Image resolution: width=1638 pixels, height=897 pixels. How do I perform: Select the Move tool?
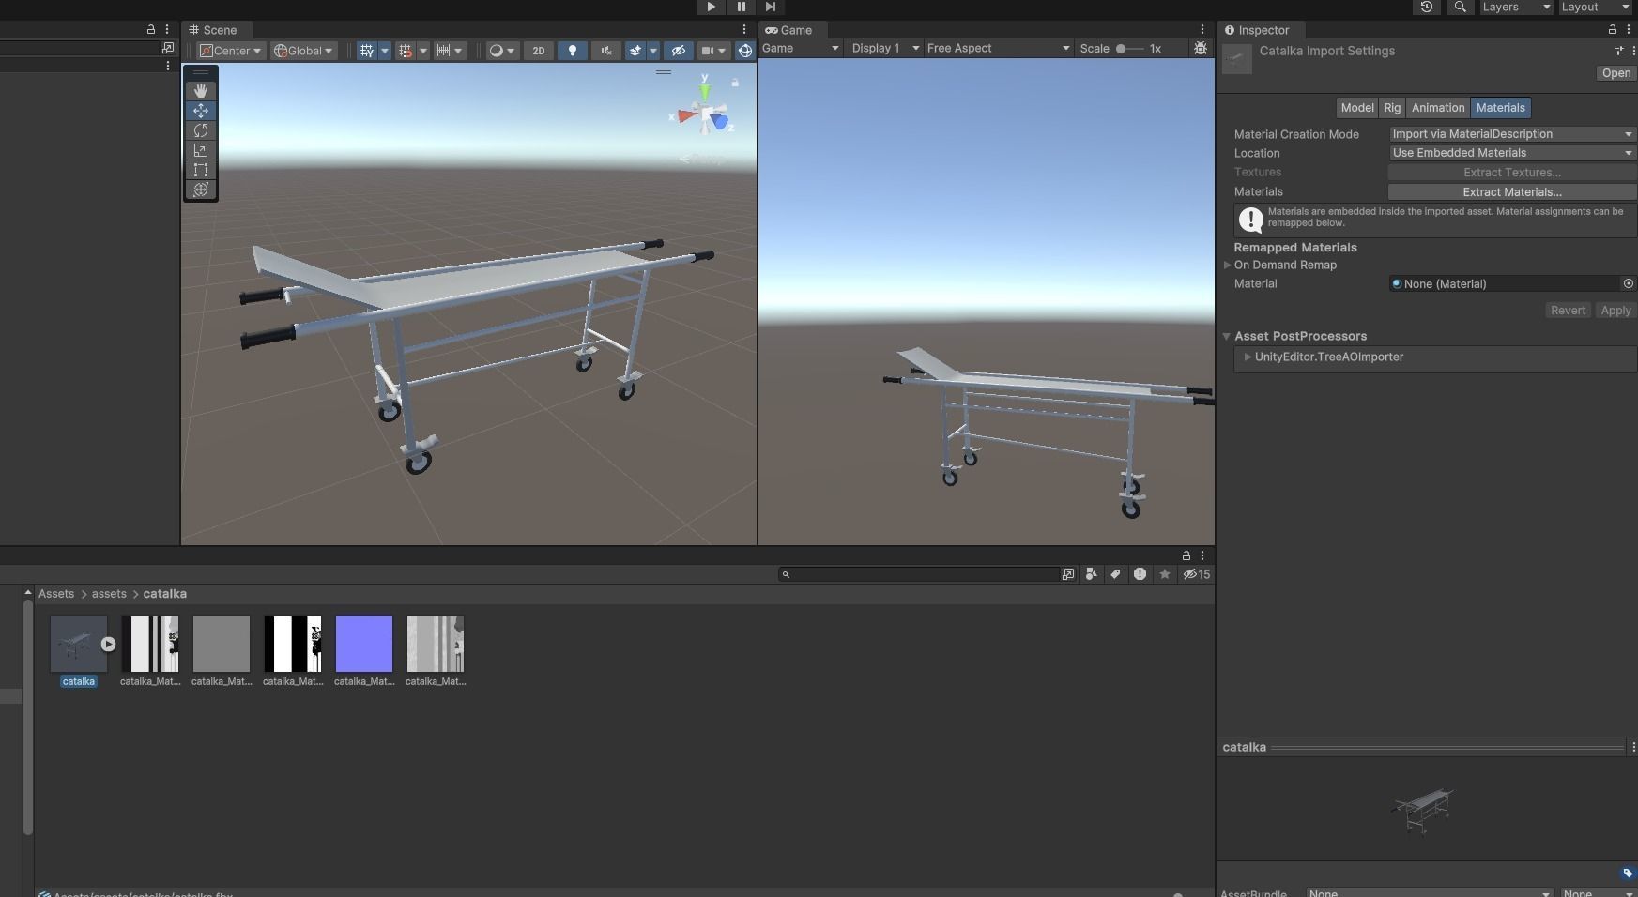click(x=200, y=111)
